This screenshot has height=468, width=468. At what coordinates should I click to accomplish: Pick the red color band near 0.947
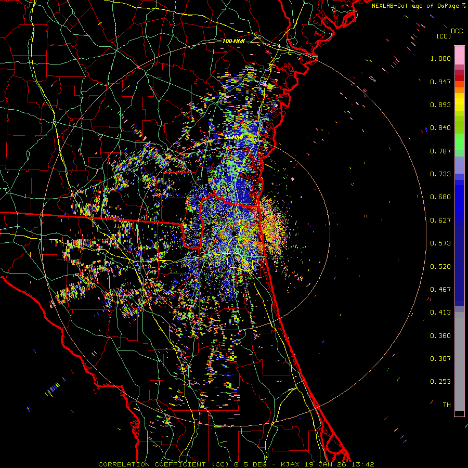click(459, 78)
